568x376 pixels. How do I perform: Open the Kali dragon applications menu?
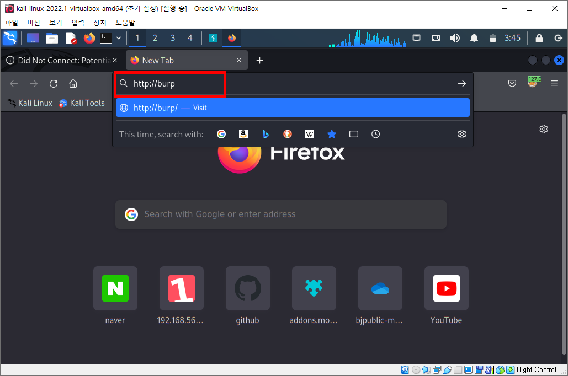10,38
